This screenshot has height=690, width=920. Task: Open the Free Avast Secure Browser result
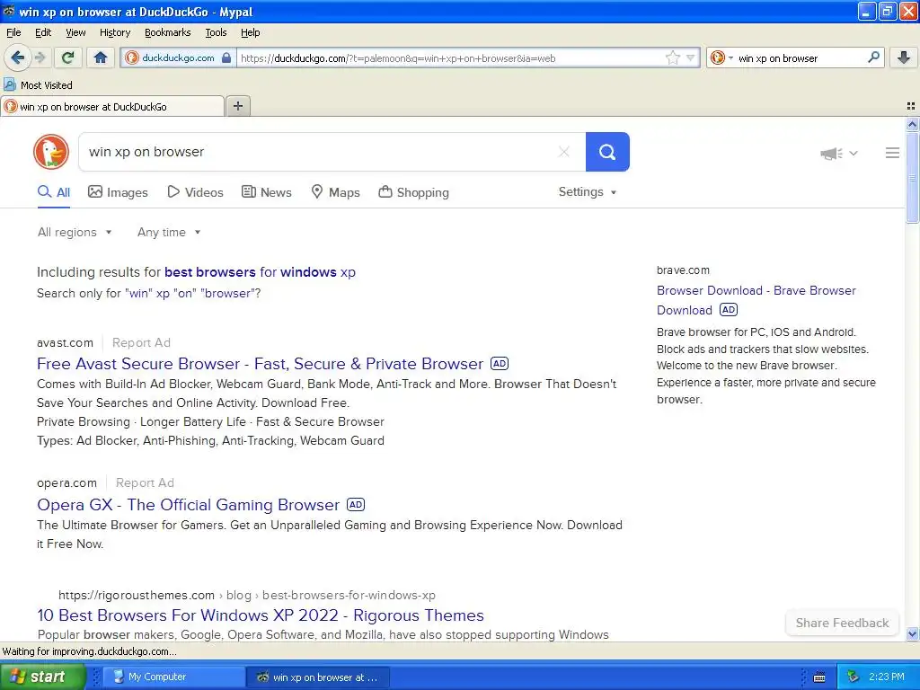click(x=260, y=364)
